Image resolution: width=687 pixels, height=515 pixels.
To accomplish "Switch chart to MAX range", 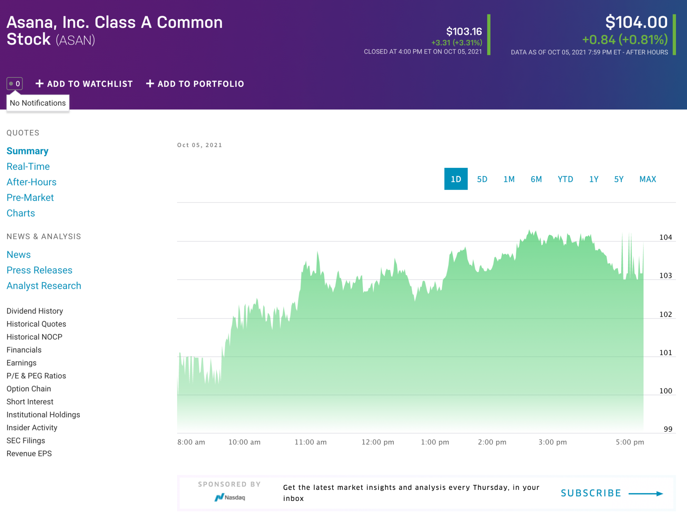I will (x=647, y=179).
